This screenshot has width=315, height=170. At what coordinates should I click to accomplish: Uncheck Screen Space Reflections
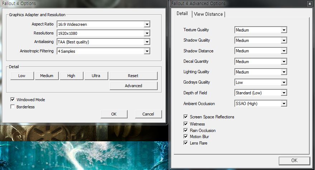(x=186, y=117)
